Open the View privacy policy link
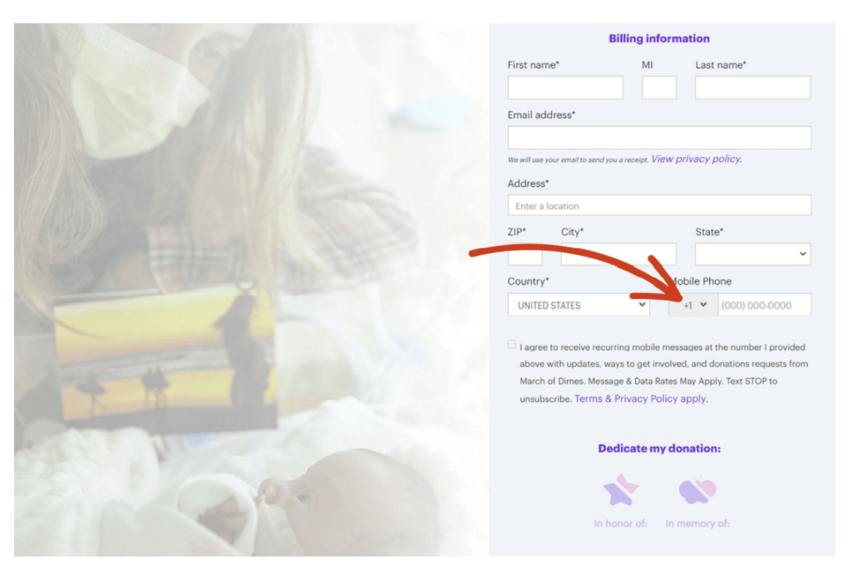 tap(697, 159)
